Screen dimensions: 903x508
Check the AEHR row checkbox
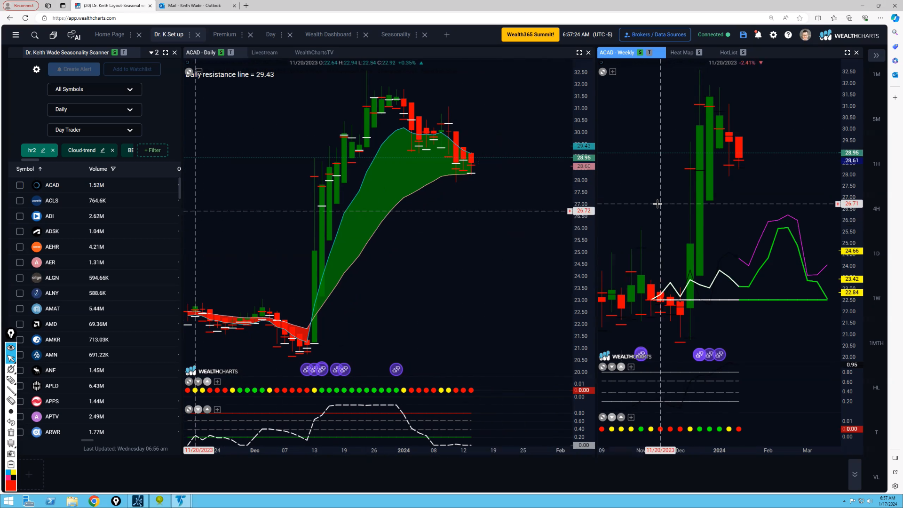pyautogui.click(x=20, y=247)
